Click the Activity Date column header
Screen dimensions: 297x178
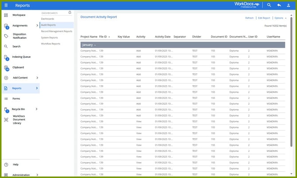coord(163,37)
